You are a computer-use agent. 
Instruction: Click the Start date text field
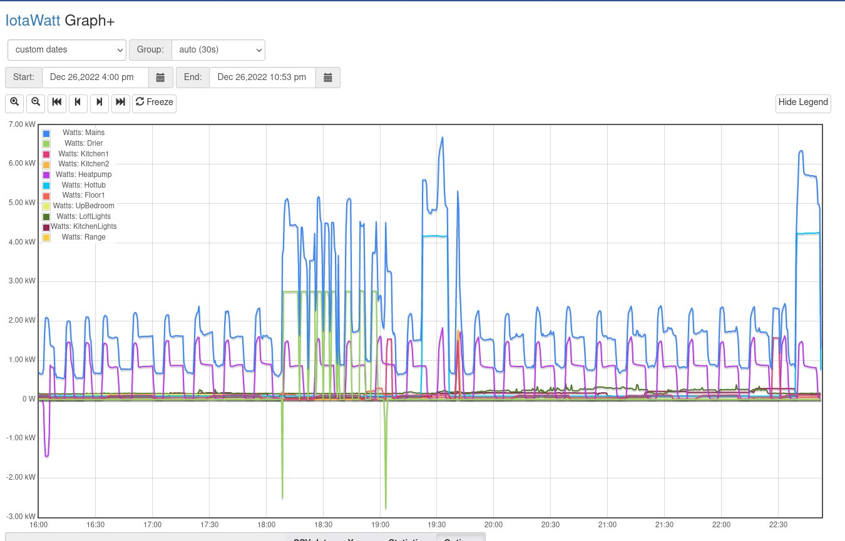[95, 78]
